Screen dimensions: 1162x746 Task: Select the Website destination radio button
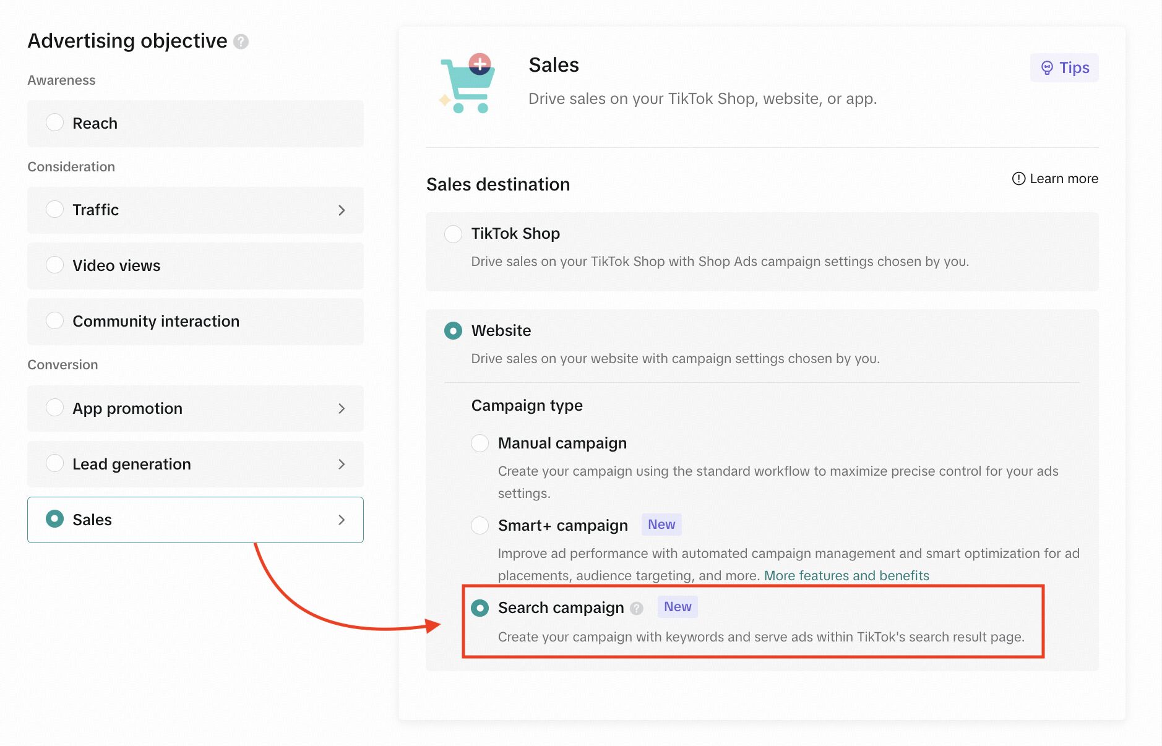pos(453,331)
